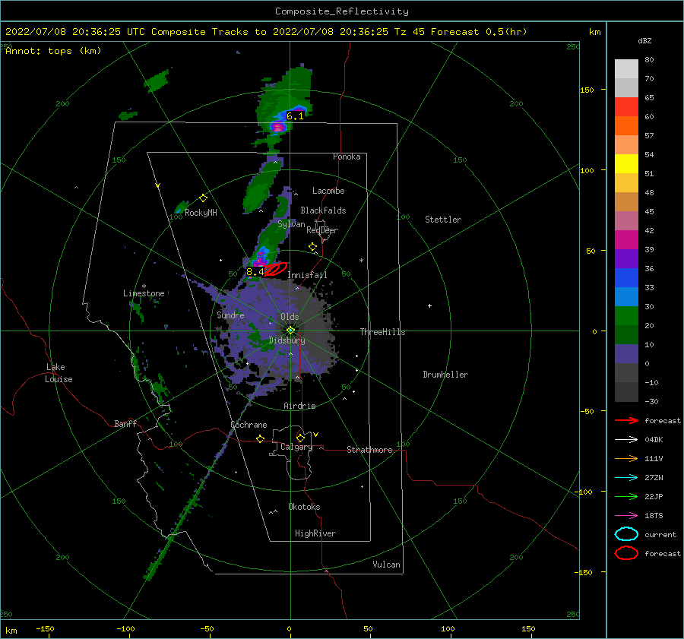
Task: Click the Annot: tops (km) label
Action: 53,51
